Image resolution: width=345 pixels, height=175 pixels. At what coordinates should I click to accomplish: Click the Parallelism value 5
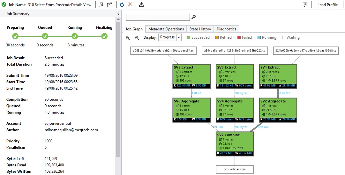[46, 147]
